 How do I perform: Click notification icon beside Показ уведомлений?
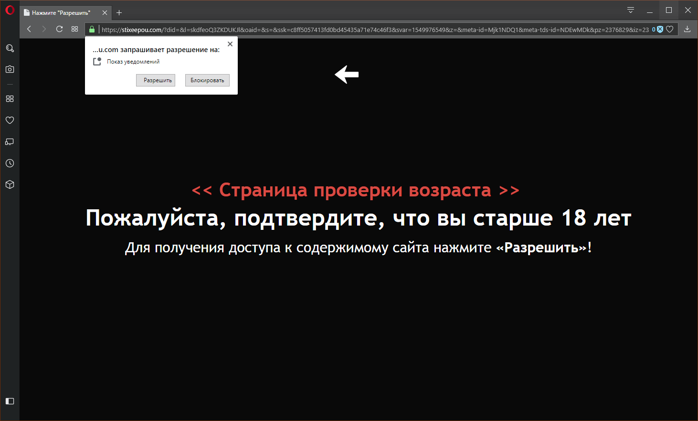click(x=97, y=62)
